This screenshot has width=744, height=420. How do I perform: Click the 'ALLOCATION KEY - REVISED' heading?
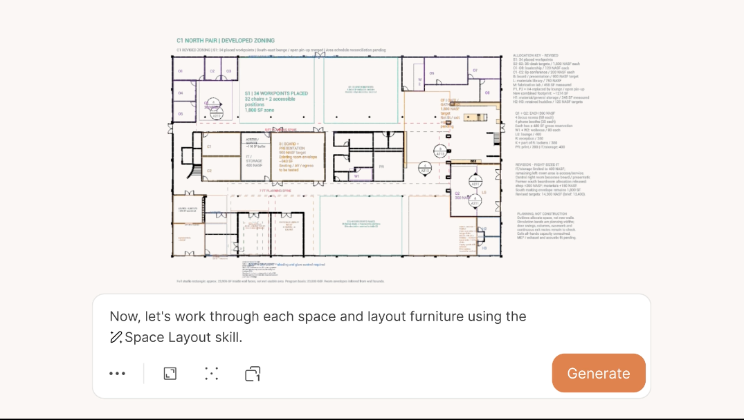coord(535,55)
